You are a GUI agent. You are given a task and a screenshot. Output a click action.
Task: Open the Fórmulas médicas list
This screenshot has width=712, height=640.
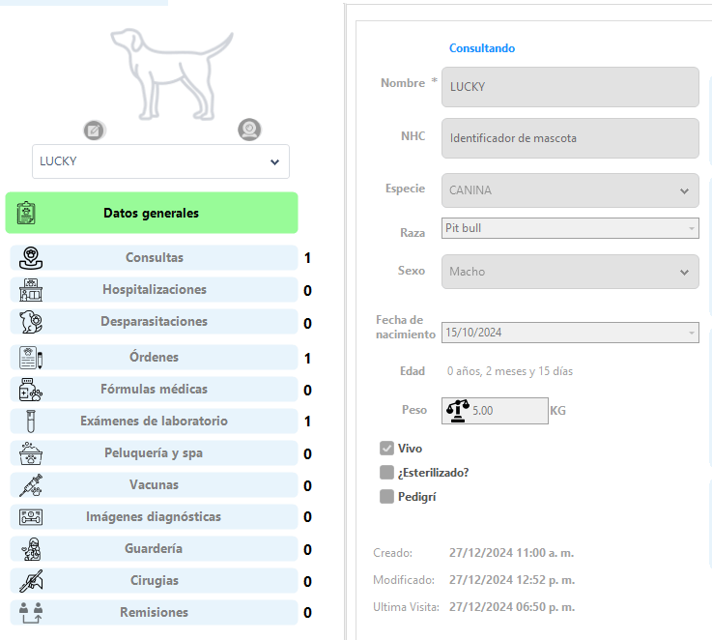click(x=154, y=389)
